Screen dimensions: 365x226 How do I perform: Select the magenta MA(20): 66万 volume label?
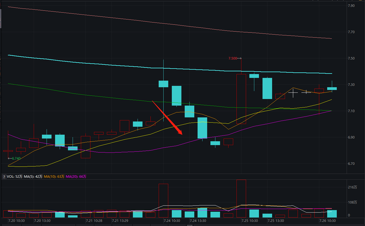(75, 177)
